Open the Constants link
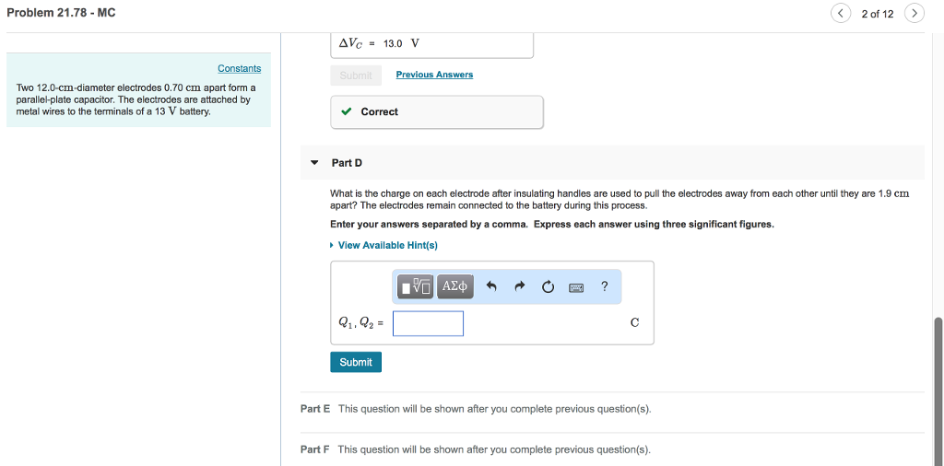The image size is (944, 466). click(239, 68)
